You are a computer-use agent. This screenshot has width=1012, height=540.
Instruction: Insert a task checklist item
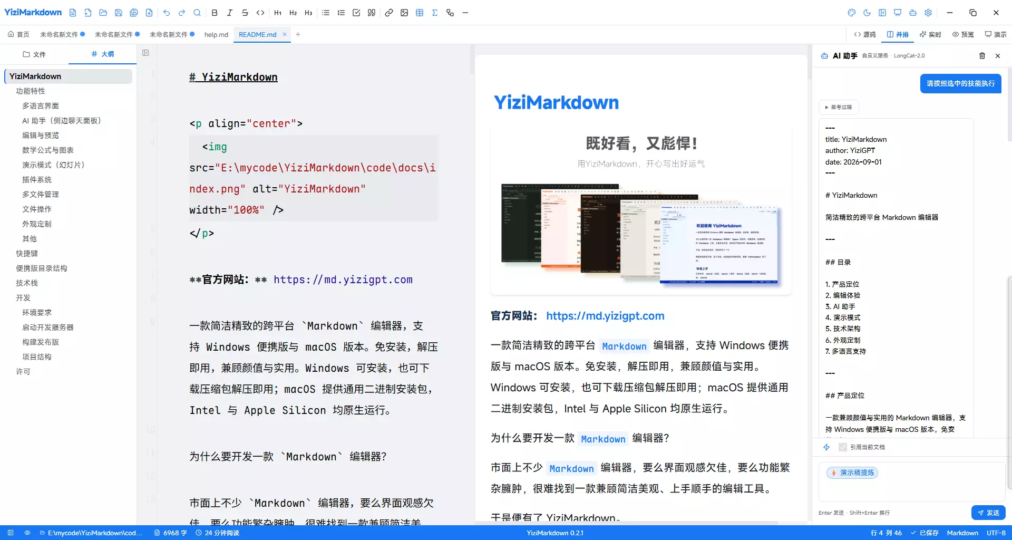tap(356, 13)
